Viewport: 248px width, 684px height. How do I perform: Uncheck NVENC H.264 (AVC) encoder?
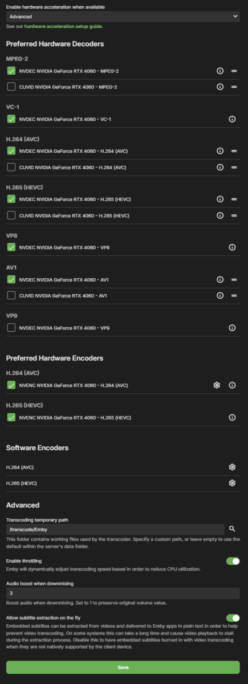(11, 385)
